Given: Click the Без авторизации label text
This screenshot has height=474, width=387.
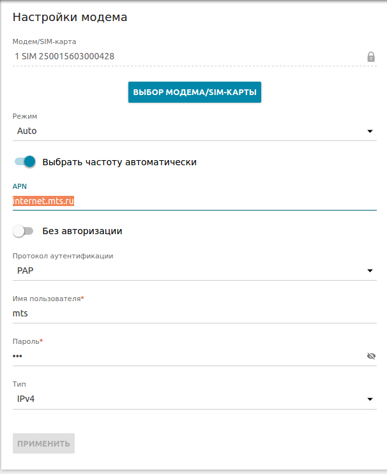Looking at the screenshot, I should click(x=82, y=231).
